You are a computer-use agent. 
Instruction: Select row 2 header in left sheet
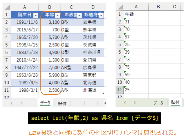(x=7, y=22)
